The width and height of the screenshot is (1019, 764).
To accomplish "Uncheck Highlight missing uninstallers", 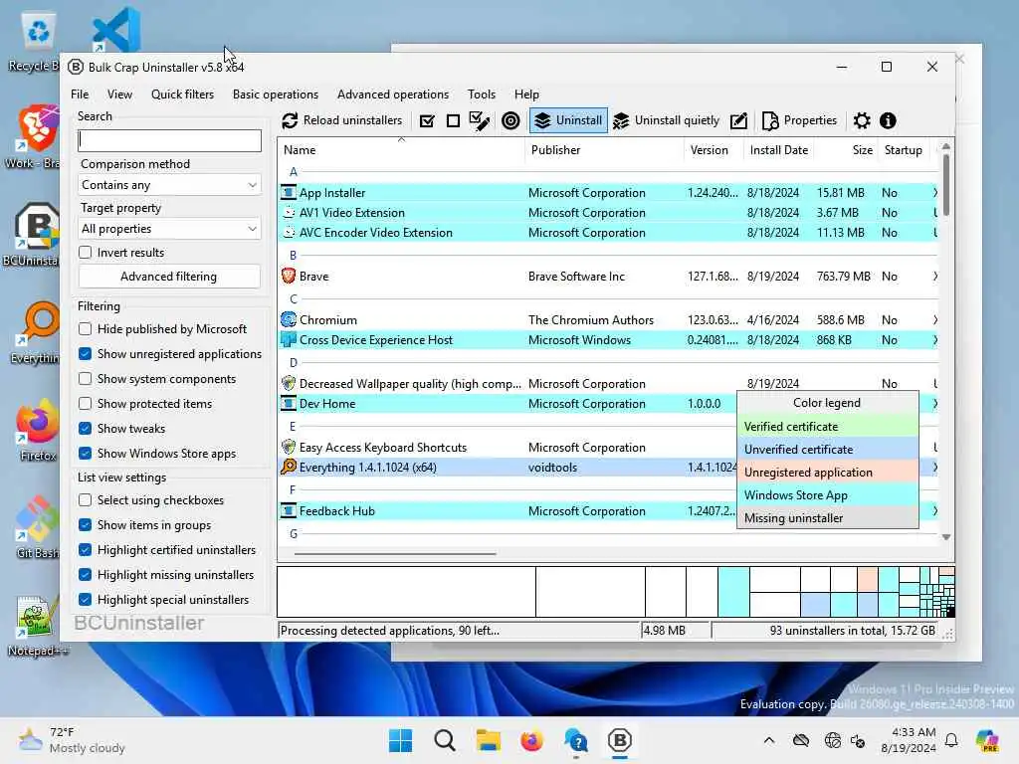I will pyautogui.click(x=86, y=575).
